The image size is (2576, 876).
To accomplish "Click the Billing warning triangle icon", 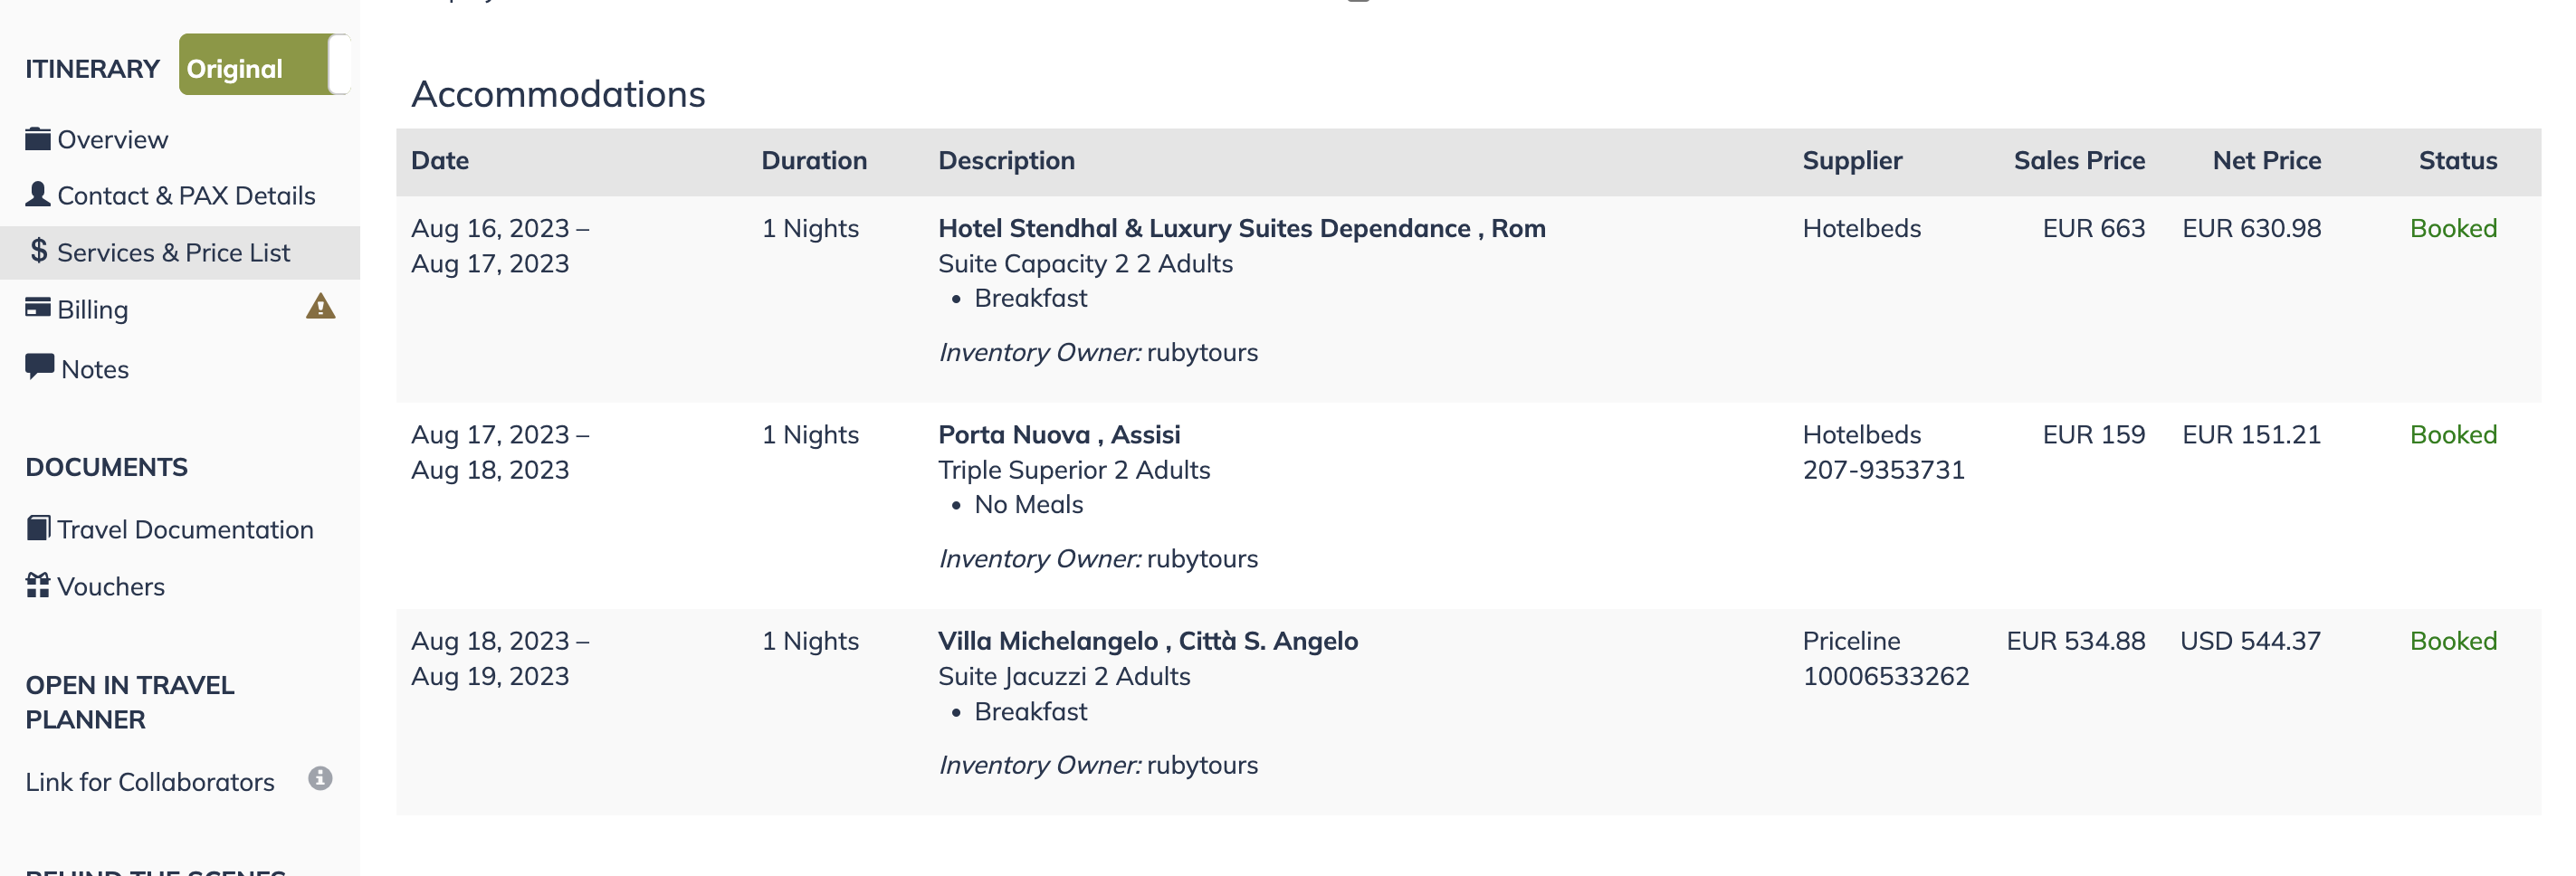I will tap(320, 306).
